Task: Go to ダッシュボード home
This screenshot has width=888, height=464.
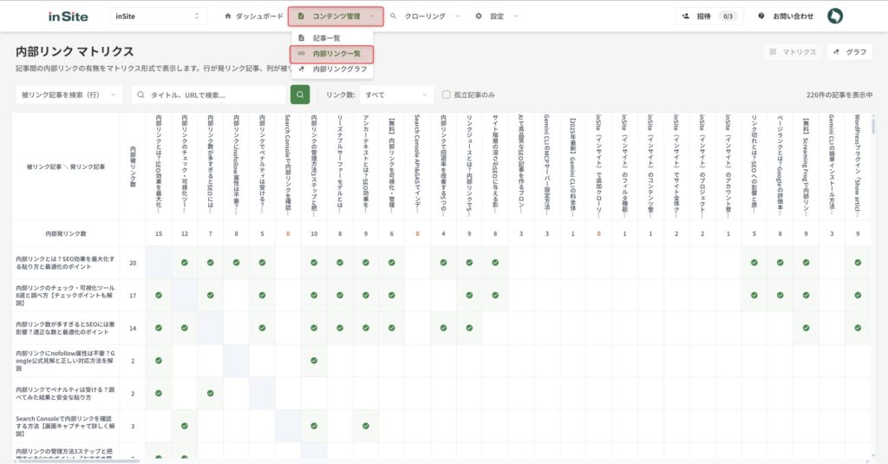Action: coord(252,16)
